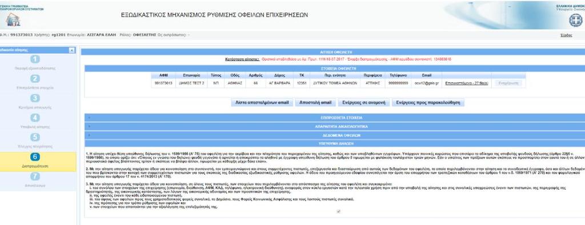This screenshot has width=585, height=225.
Task: Click the Email column header
Action: pyautogui.click(x=426, y=75)
